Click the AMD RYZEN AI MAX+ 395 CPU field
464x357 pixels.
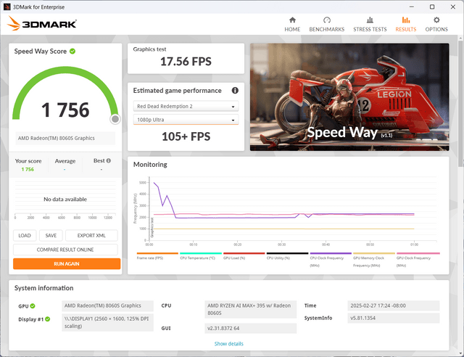[250, 309]
